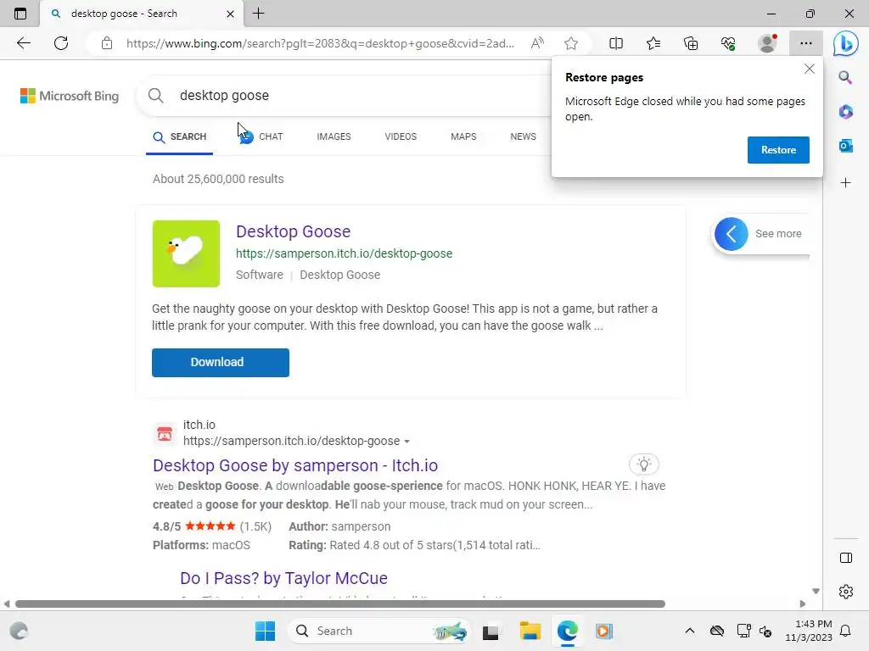The height and width of the screenshot is (651, 869).
Task: Click the blue Download button
Action: pyautogui.click(x=221, y=363)
